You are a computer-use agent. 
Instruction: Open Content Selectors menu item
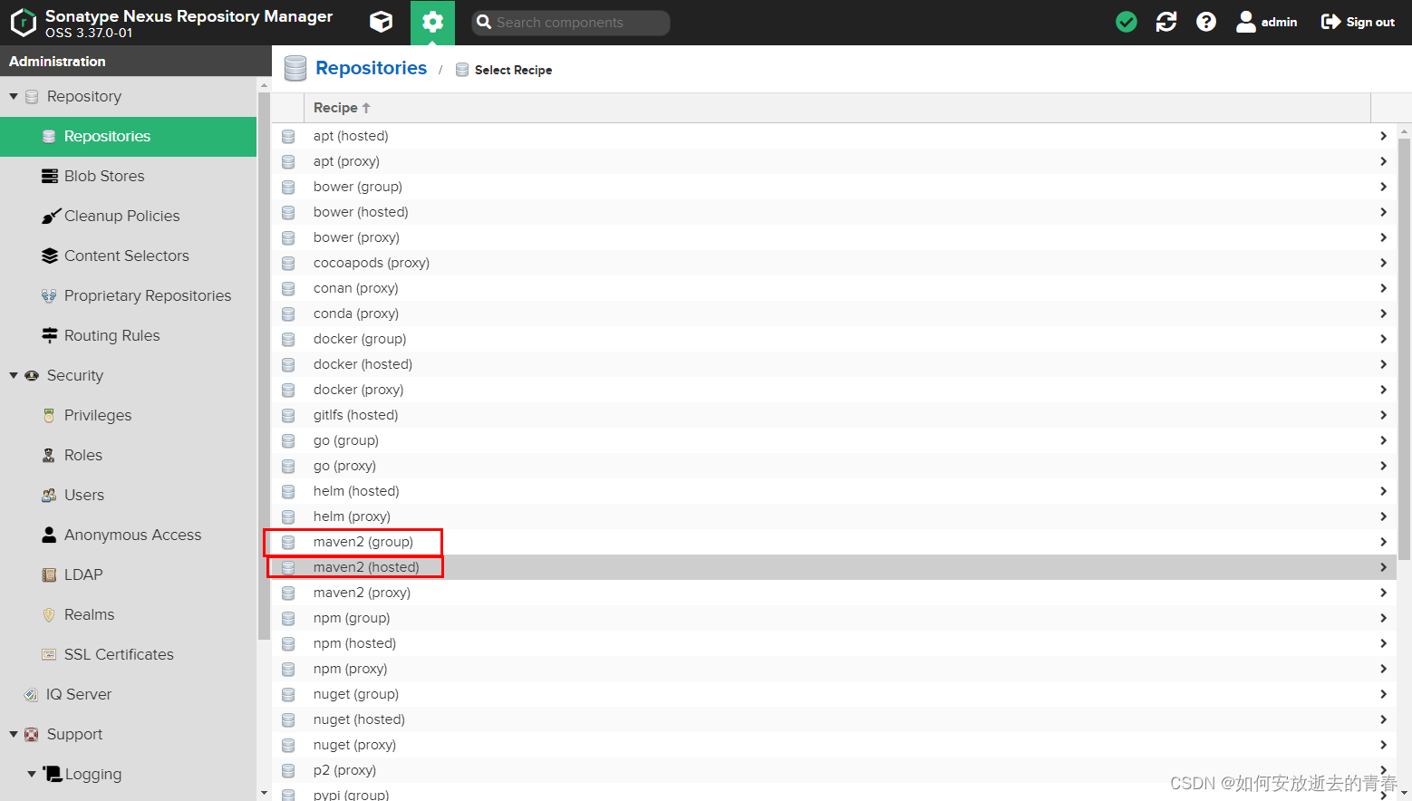coord(129,256)
